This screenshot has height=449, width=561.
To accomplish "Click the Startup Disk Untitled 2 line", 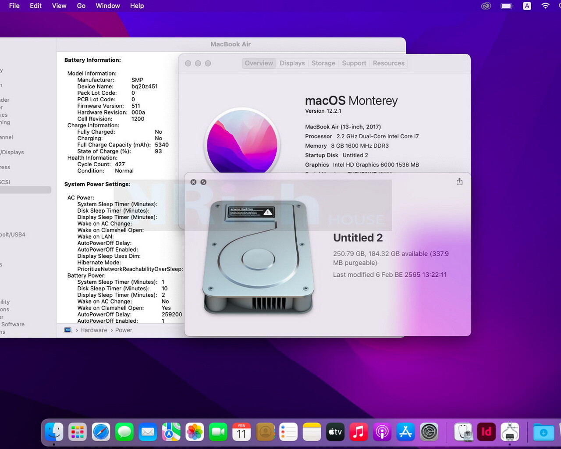I will click(x=337, y=155).
